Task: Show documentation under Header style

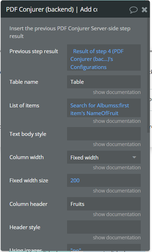Action: coord(117,238)
